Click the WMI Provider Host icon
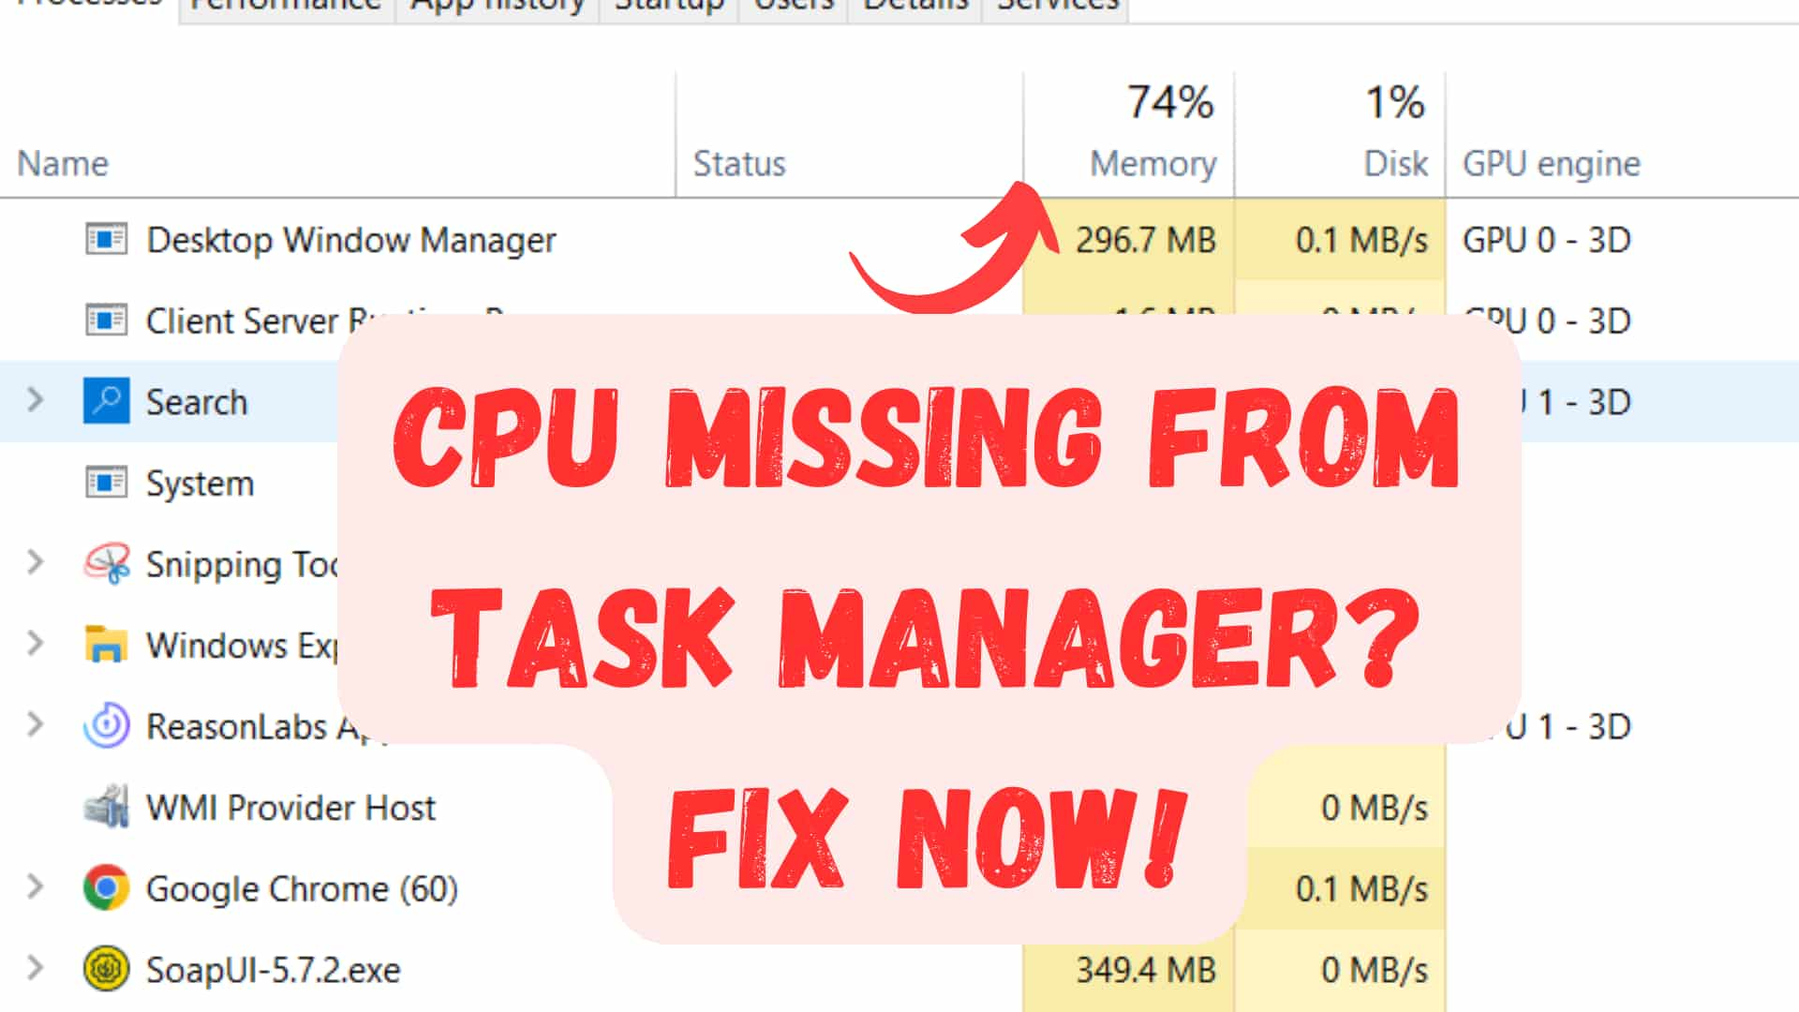The image size is (1799, 1012). point(106,807)
